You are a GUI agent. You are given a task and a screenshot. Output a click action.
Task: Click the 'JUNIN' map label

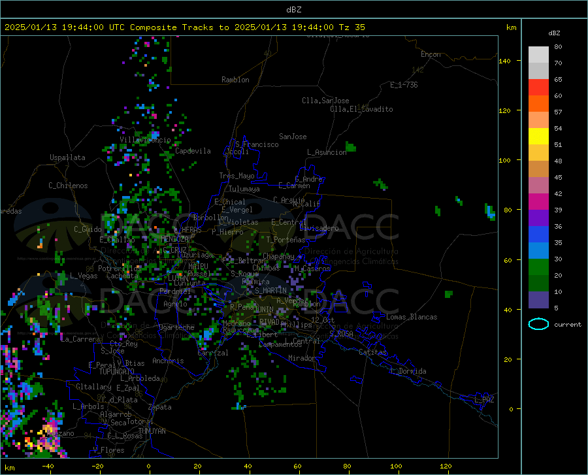tap(264, 310)
